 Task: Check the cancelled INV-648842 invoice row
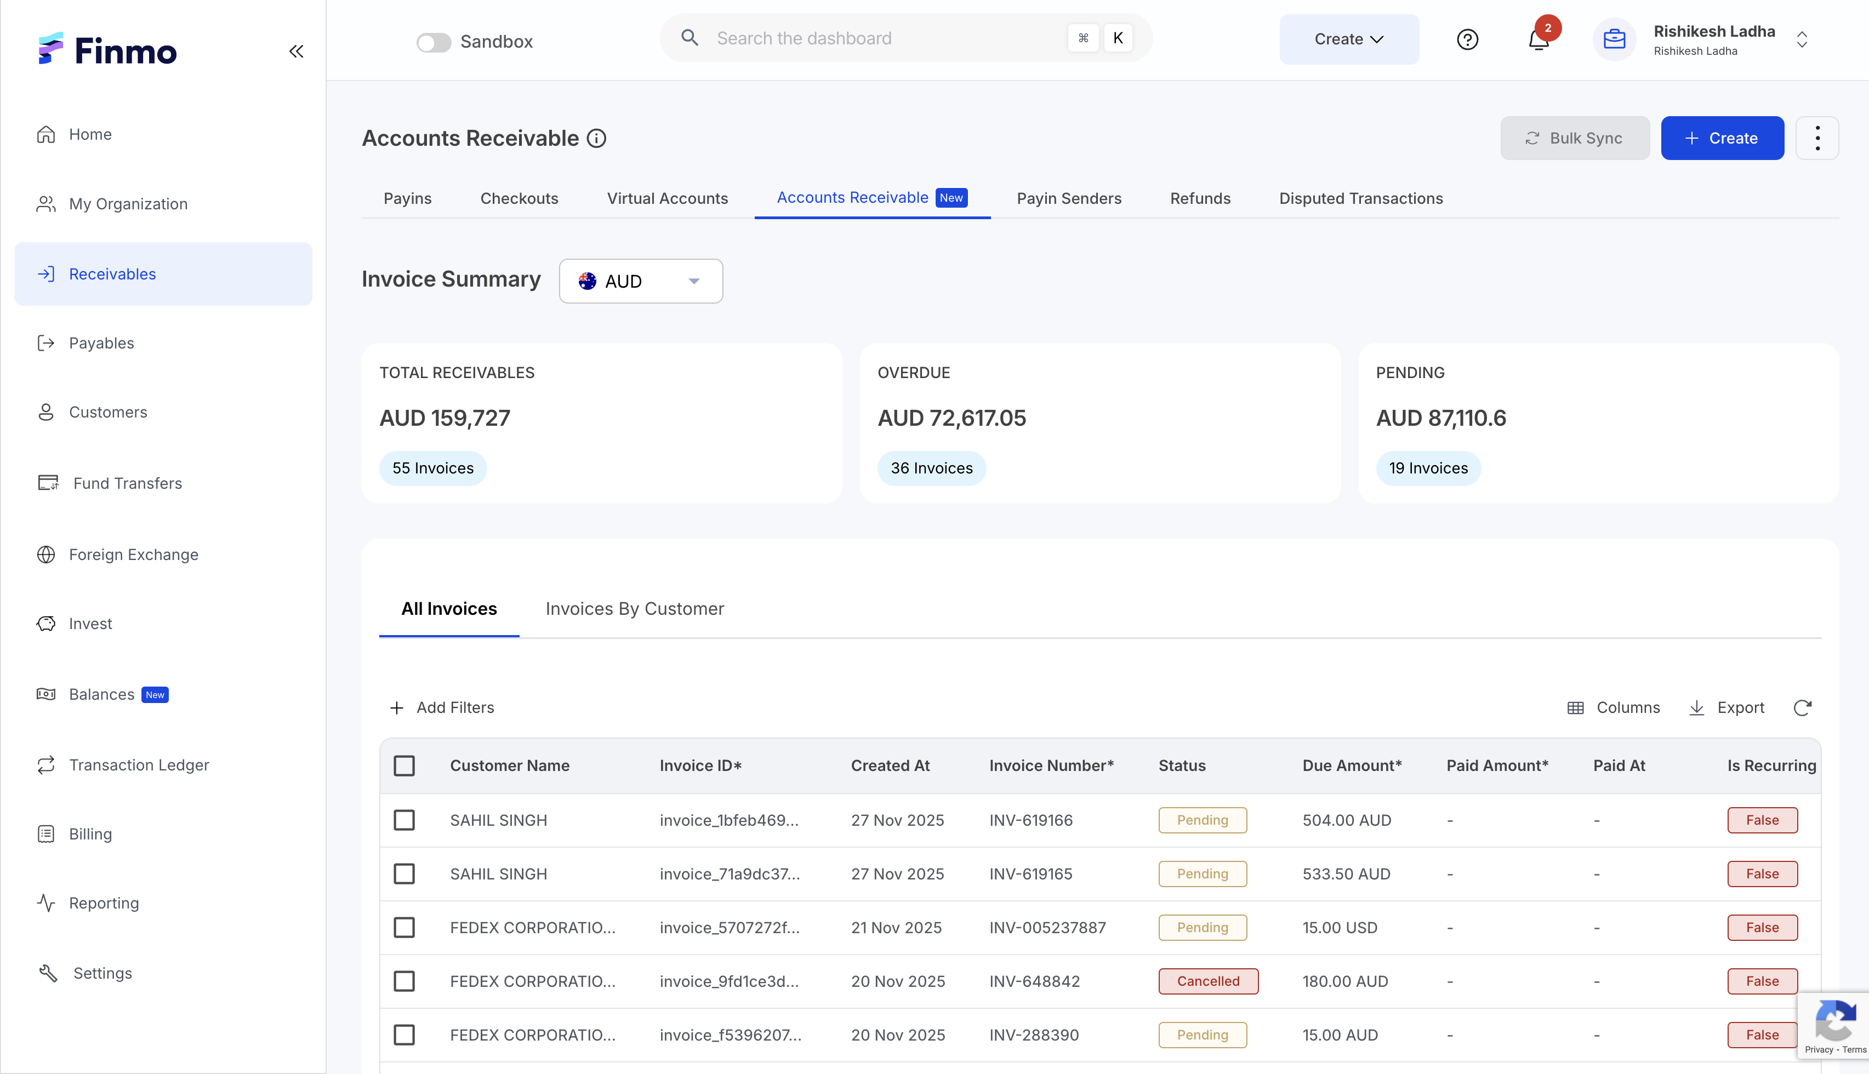[404, 980]
